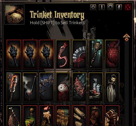Open the treasure chest inventory icon
136x126 pixels.
coord(14,14)
